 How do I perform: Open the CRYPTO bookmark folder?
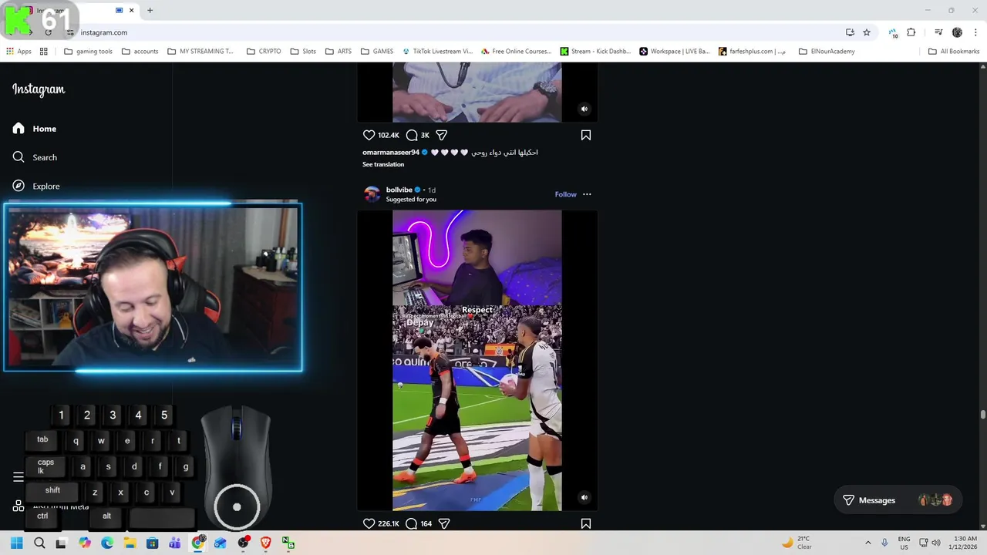point(264,52)
